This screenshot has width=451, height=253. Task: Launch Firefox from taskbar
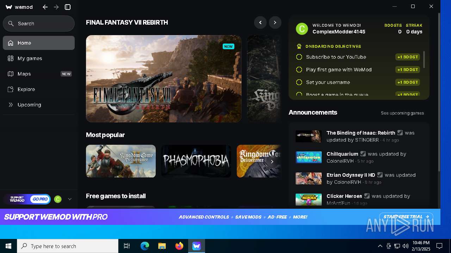pyautogui.click(x=179, y=246)
